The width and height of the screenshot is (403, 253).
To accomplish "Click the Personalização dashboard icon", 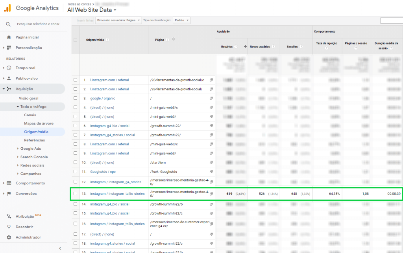I will (9, 48).
